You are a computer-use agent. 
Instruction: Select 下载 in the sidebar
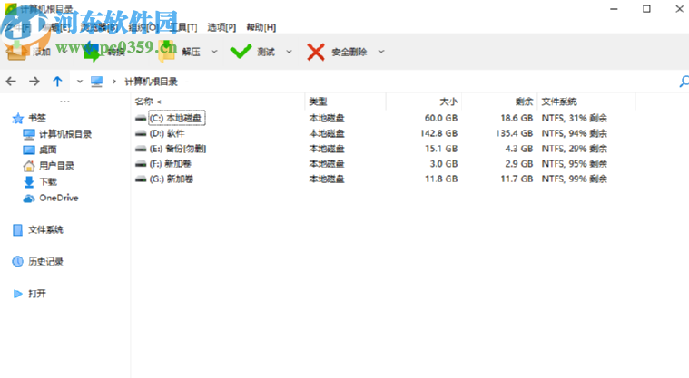48,182
